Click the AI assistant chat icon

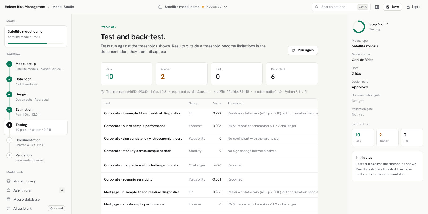coord(9,208)
